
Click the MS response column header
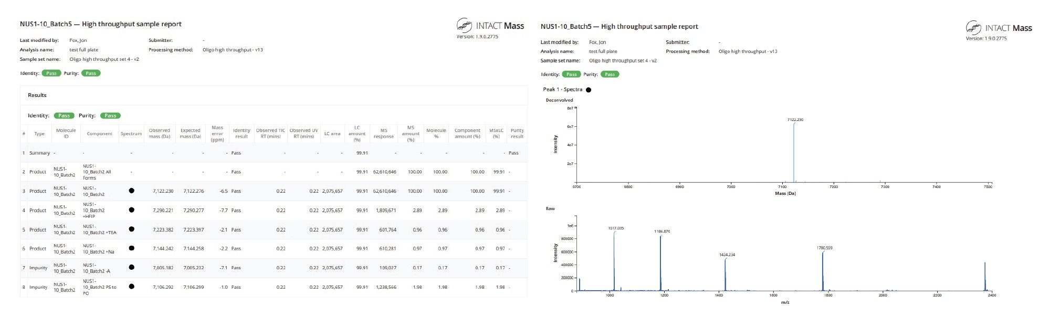click(383, 134)
